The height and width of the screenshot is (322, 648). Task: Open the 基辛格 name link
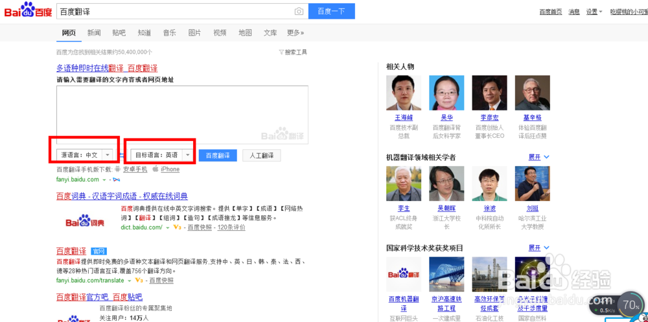[532, 118]
